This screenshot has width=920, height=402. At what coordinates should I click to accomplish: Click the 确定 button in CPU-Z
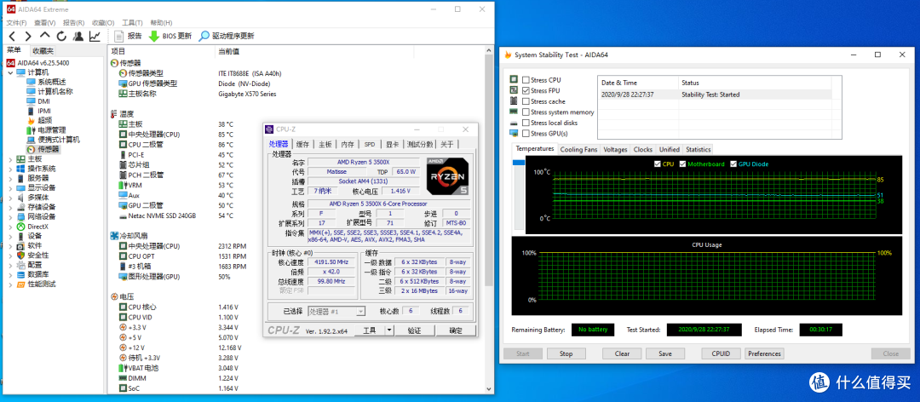click(x=455, y=330)
